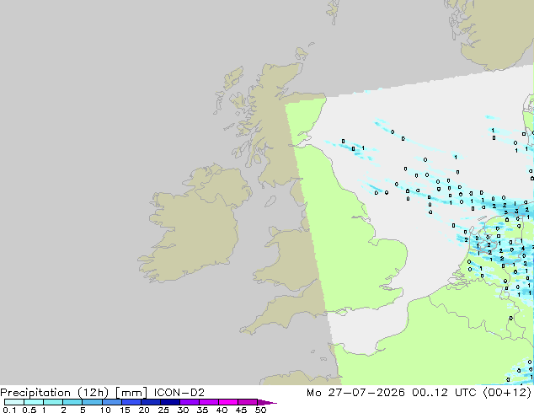Click the date Mo 27-07-2026 text
Image resolution: width=534 pixels, height=413 pixels.
[x=355, y=393]
